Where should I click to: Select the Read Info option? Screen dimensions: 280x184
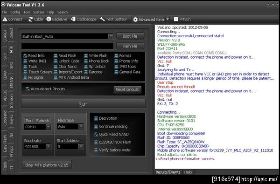pyautogui.click(x=34, y=55)
